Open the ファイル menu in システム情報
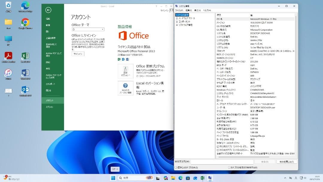This screenshot has width=323, height=182. tap(179, 10)
